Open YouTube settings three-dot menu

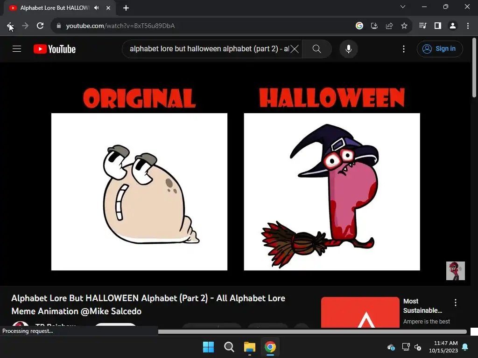[x=404, y=48]
